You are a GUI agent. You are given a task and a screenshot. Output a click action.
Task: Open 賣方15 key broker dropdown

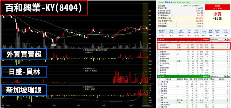(217, 76)
